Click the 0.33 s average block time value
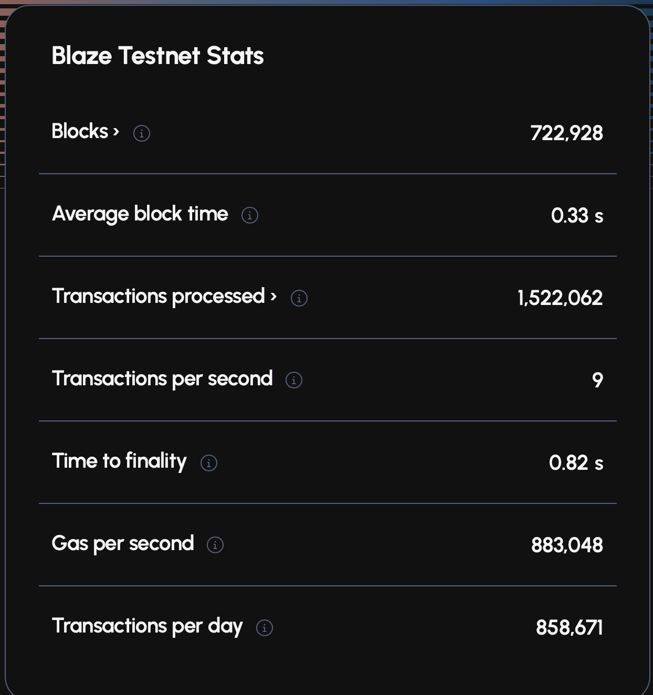This screenshot has height=695, width=653. point(577,215)
